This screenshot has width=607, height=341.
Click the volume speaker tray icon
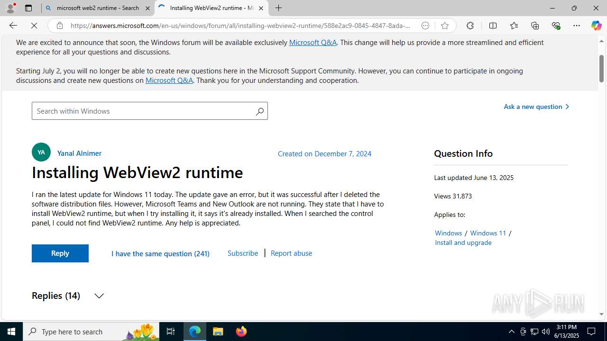(x=546, y=332)
